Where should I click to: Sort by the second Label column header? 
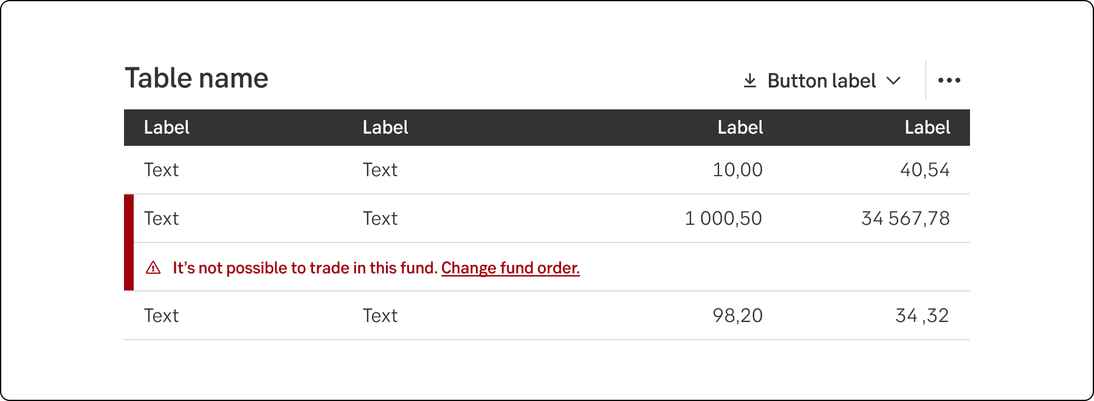[385, 128]
